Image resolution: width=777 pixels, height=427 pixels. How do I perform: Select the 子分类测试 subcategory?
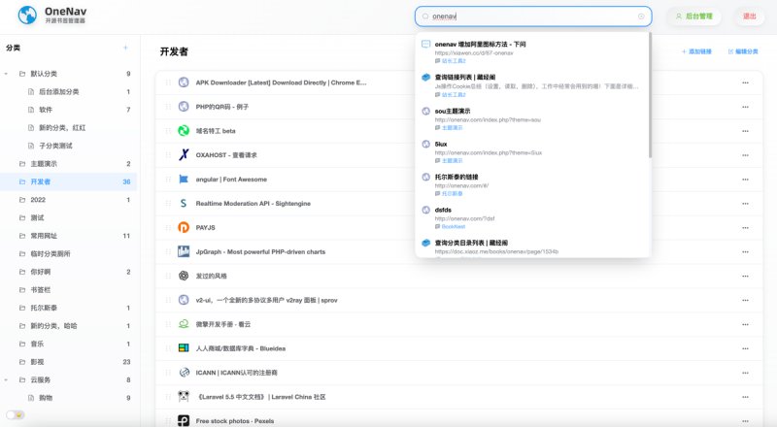pyautogui.click(x=55, y=146)
